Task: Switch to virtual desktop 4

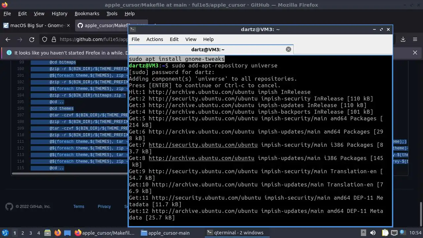Action: click(39, 233)
